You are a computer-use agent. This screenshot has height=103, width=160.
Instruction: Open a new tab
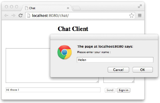pos(76,8)
